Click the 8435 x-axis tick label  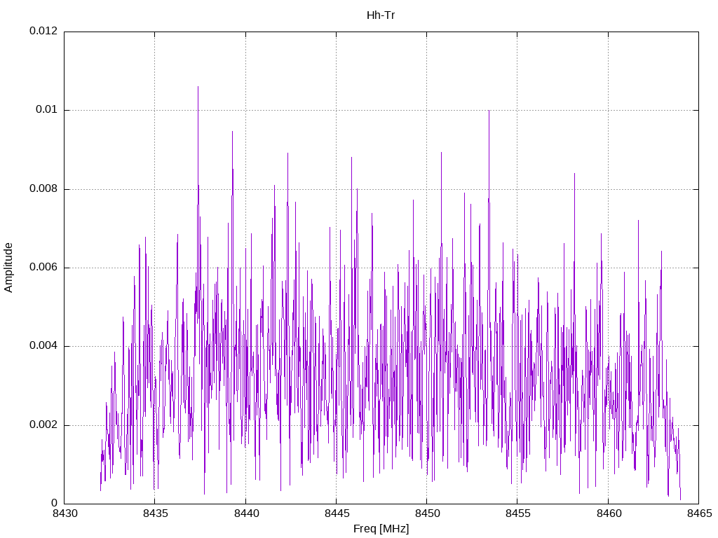[155, 513]
